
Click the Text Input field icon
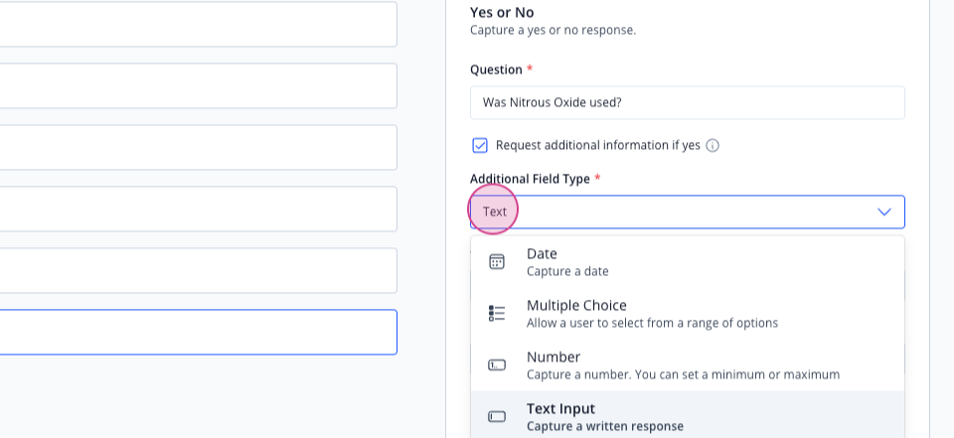click(497, 417)
